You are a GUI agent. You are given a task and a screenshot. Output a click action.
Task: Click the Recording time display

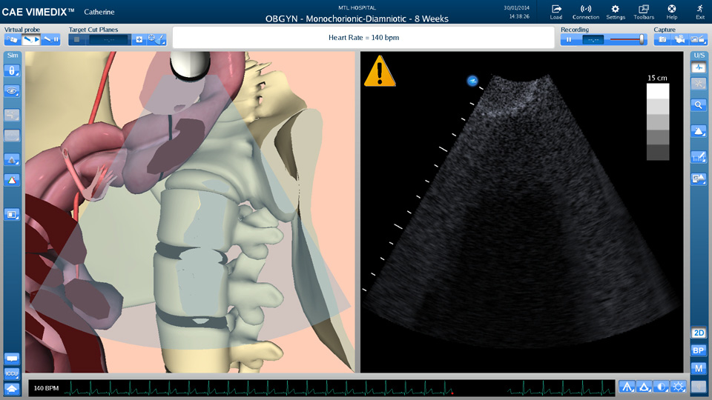593,40
